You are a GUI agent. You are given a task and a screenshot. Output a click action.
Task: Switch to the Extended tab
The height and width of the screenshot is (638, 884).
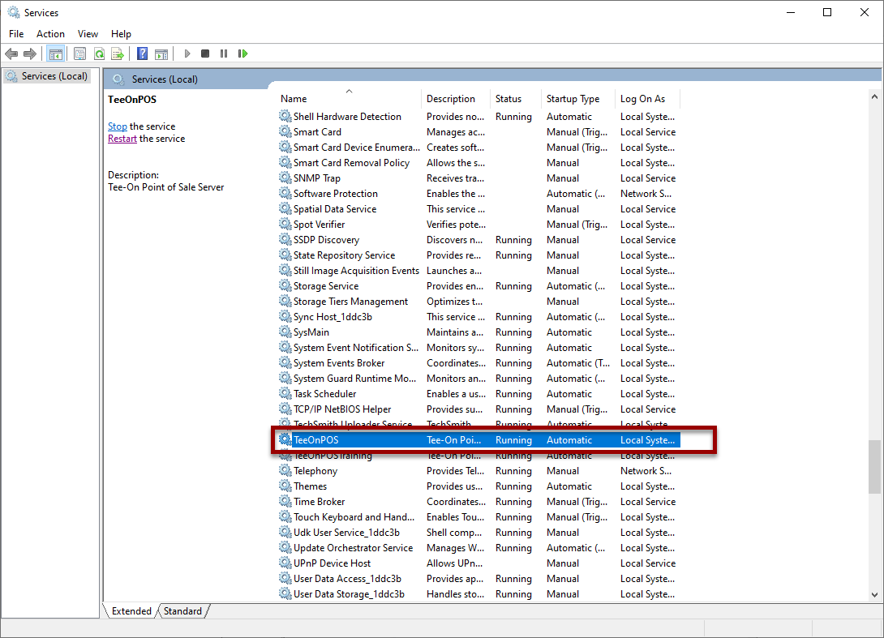coord(130,611)
